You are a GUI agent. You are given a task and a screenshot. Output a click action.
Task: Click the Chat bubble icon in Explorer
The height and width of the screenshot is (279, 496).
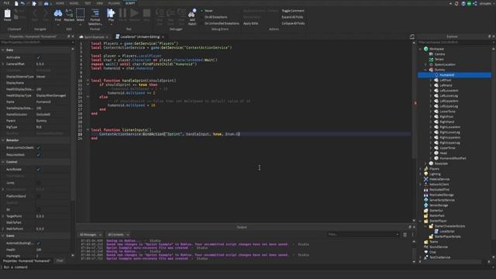(x=425, y=252)
